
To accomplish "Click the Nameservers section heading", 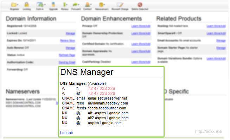I will point(23,91).
